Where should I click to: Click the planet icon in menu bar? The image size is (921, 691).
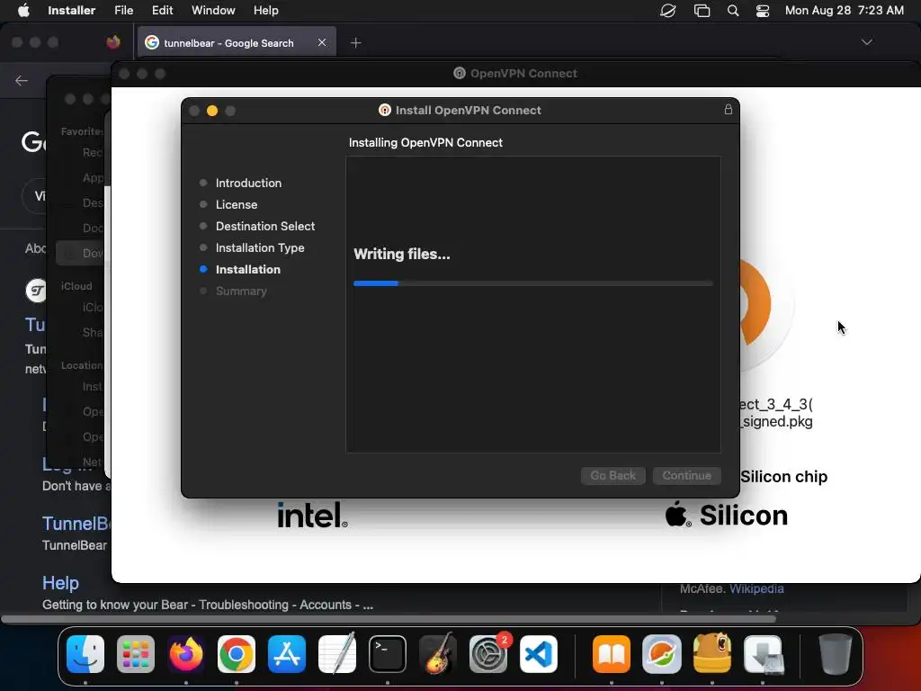coord(668,11)
